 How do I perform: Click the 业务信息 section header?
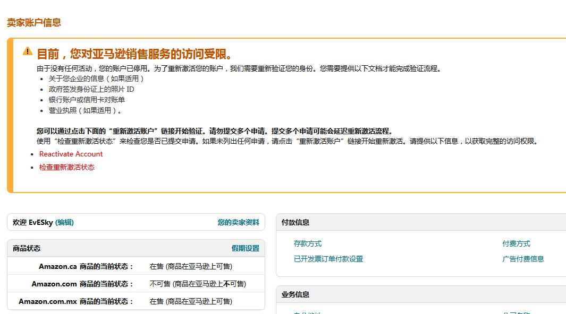[295, 294]
